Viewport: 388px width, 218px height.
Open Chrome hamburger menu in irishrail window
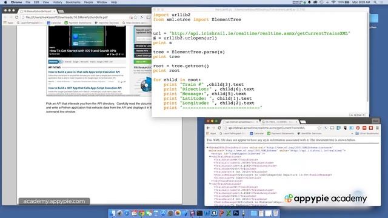[x=377, y=128]
